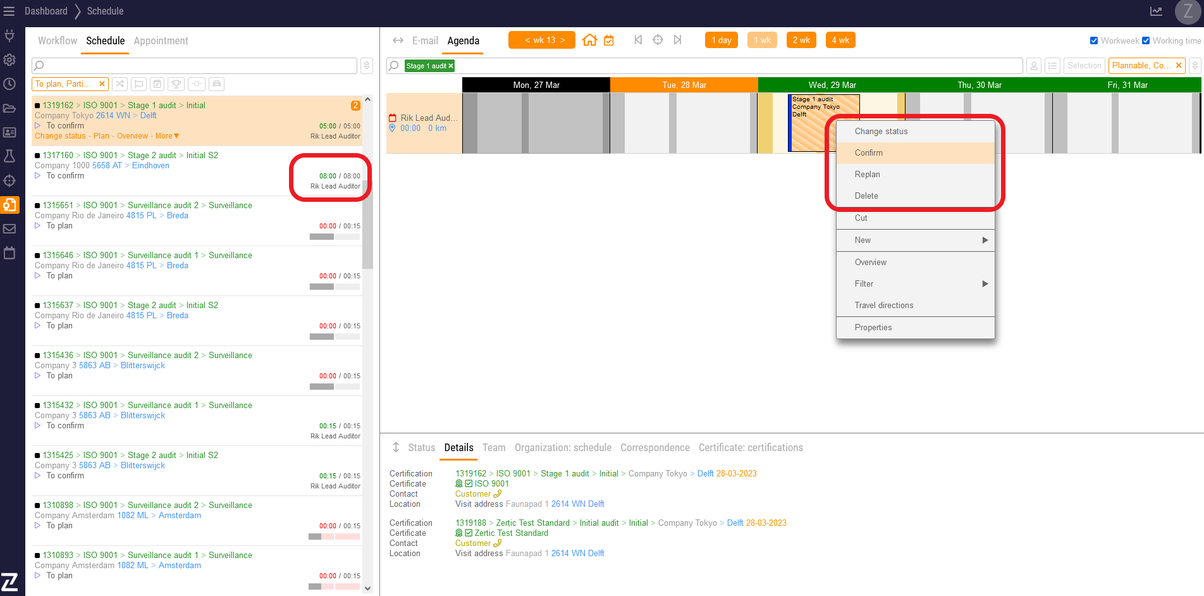Open the flask icon in left sidebar
This screenshot has height=596, width=1204.
point(9,156)
